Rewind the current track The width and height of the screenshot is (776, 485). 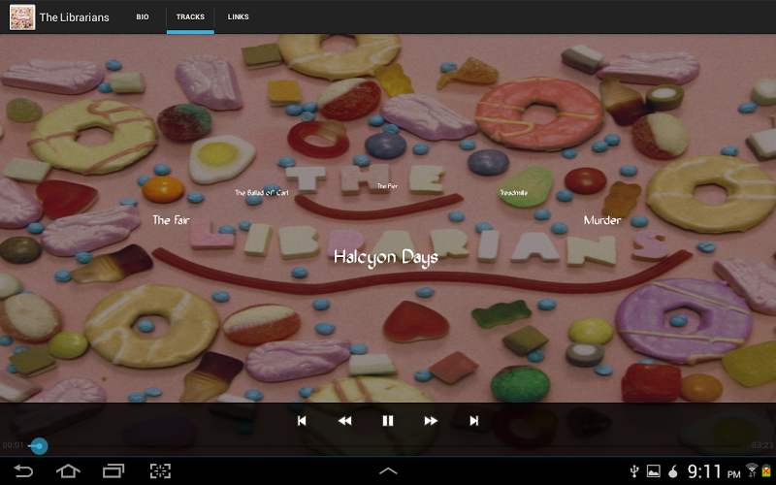point(344,421)
